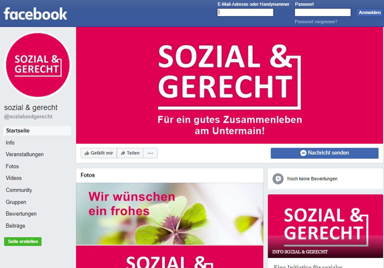The width and height of the screenshot is (384, 268).
Task: Select Bewertungen from the sidebar menu
Action: [x=21, y=214]
